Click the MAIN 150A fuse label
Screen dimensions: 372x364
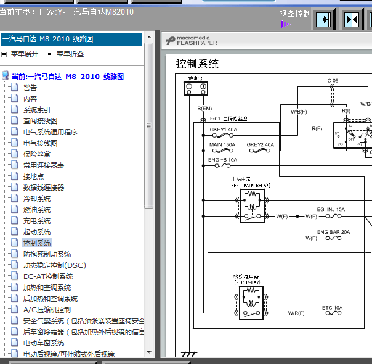[222, 144]
